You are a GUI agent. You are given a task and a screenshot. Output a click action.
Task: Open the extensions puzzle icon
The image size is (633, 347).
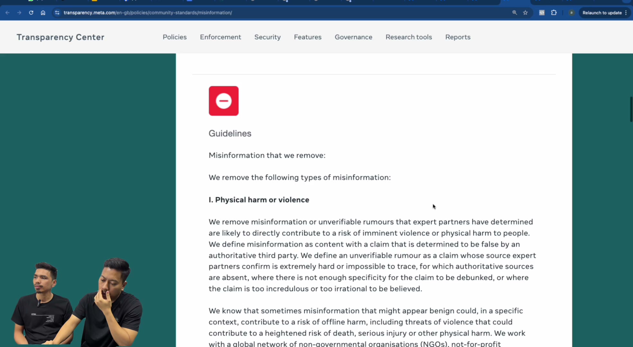pyautogui.click(x=554, y=13)
